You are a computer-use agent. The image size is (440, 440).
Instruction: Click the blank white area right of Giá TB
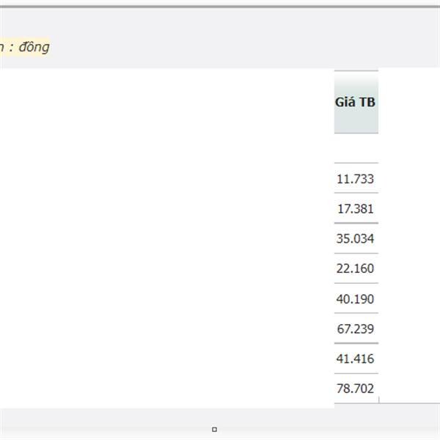[409, 235]
